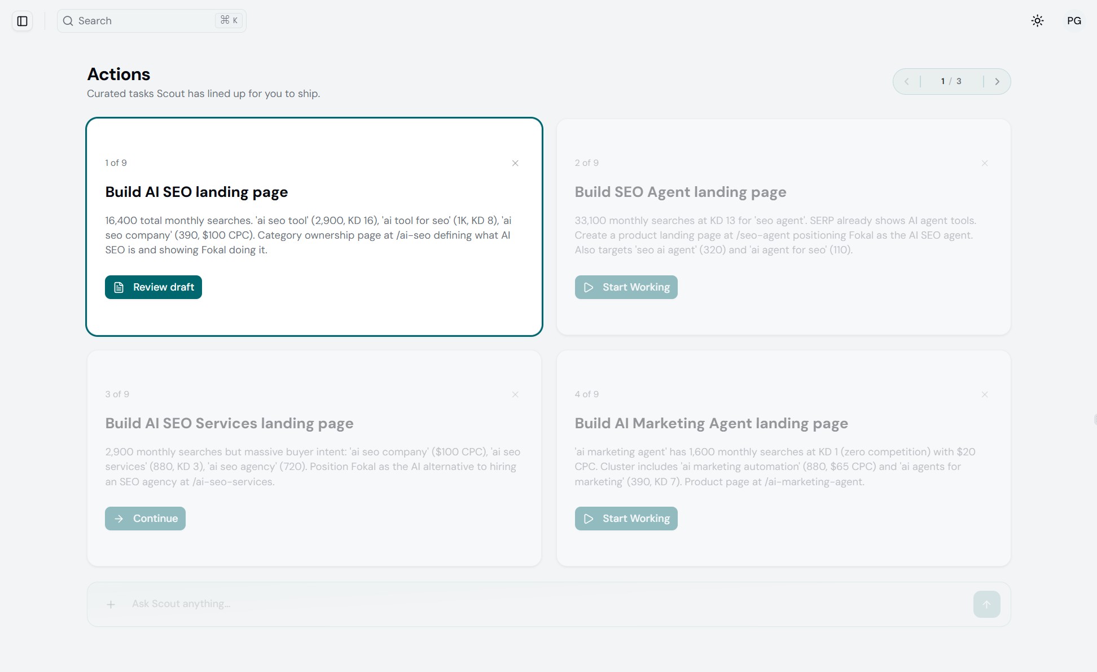The width and height of the screenshot is (1097, 672).
Task: Click the plus icon in the Scout input bar
Action: pos(111,604)
